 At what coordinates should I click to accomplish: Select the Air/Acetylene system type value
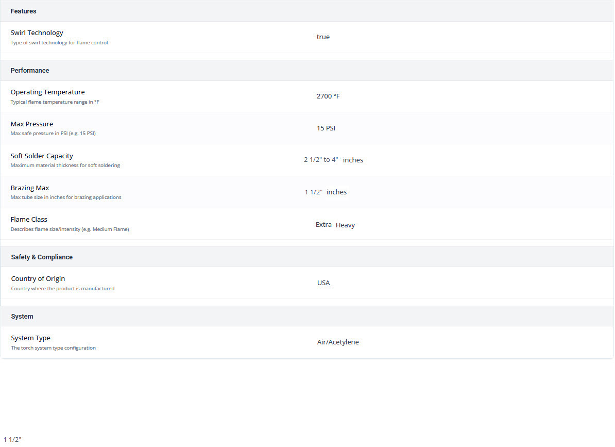(338, 342)
